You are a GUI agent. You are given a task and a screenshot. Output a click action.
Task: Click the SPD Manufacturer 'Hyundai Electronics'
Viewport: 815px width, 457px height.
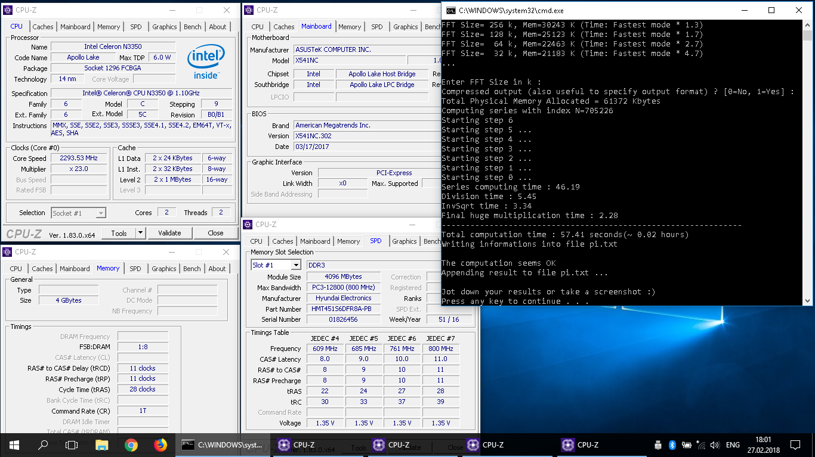(343, 298)
